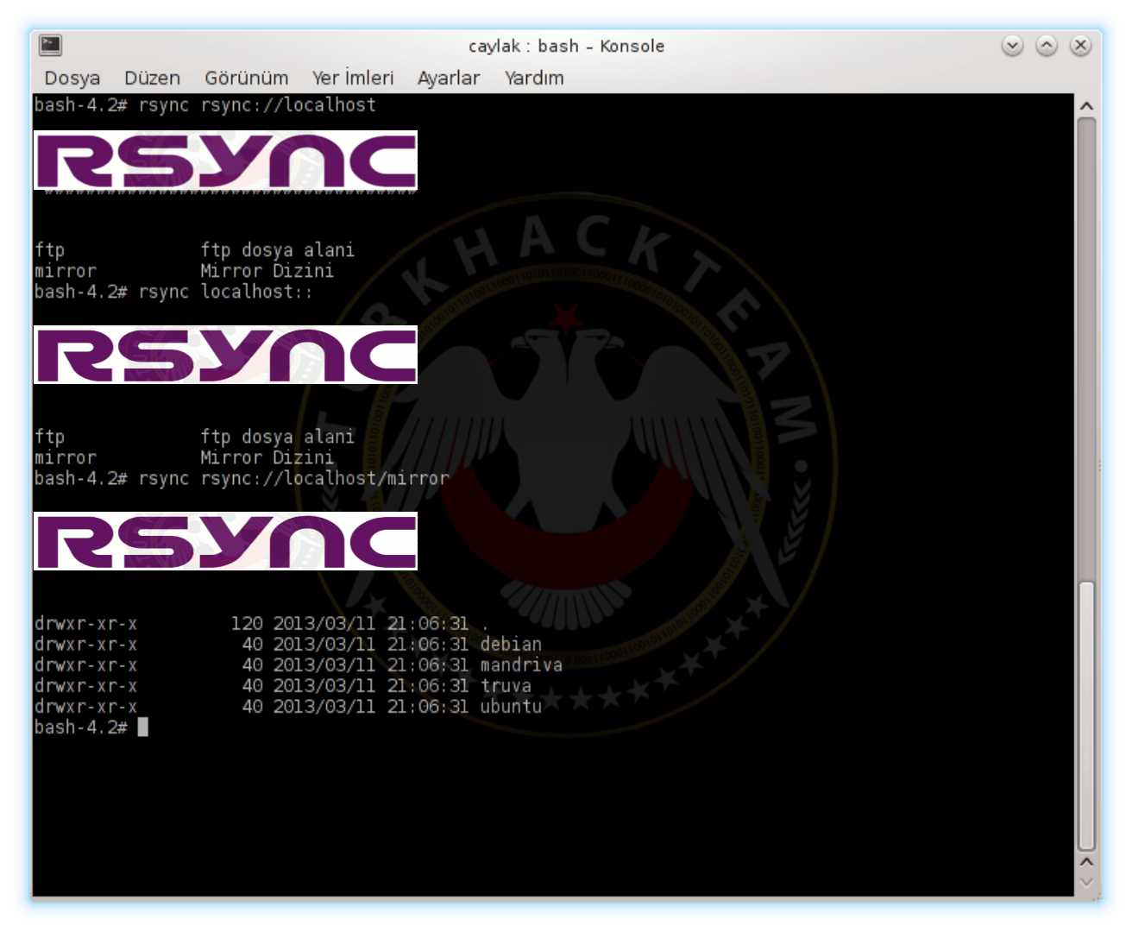Click the first 'ftp dosya alani' text

pyautogui.click(x=277, y=250)
